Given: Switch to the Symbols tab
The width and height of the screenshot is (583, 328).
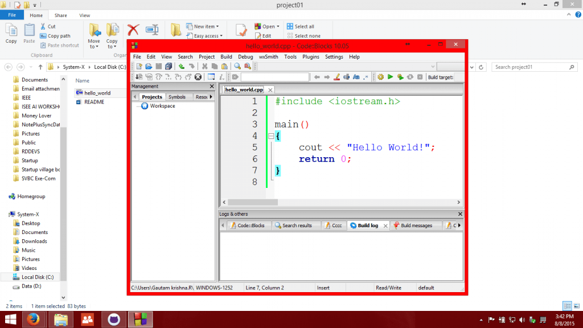Looking at the screenshot, I should [177, 97].
